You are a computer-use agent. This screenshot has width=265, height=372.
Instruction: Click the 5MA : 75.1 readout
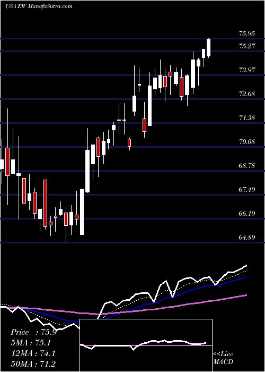click(31, 343)
